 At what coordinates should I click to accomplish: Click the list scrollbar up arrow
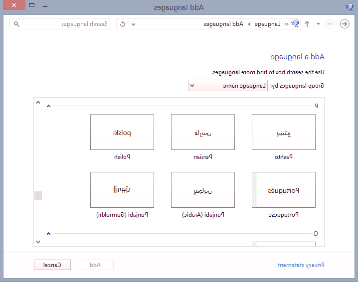pos(38,102)
